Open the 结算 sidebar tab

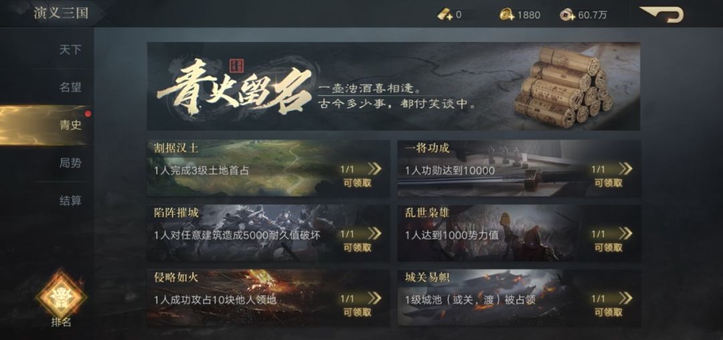pyautogui.click(x=70, y=200)
